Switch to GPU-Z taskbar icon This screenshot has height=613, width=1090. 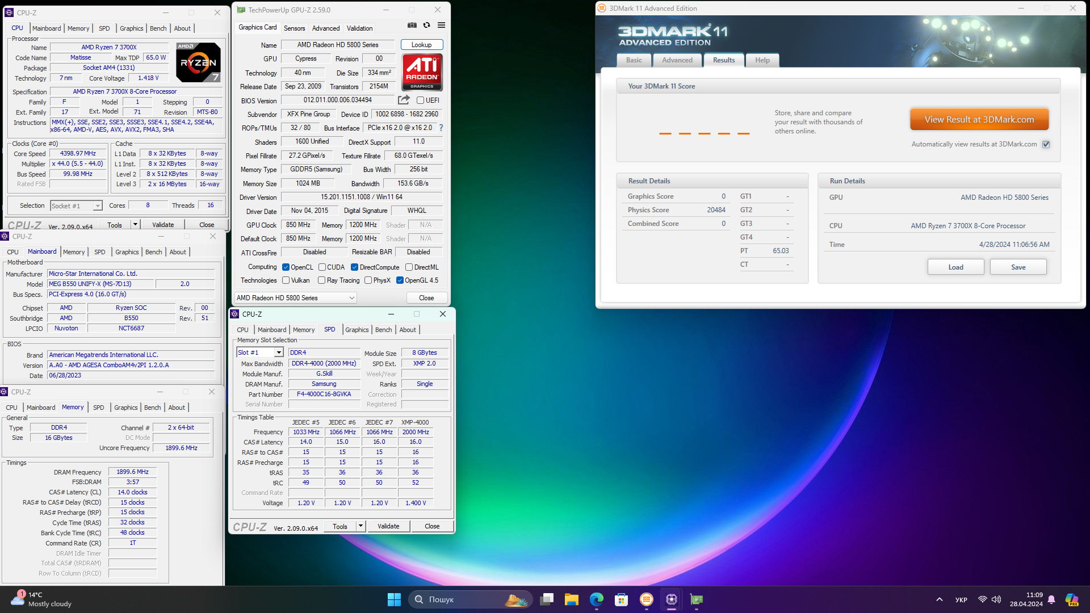click(x=697, y=599)
